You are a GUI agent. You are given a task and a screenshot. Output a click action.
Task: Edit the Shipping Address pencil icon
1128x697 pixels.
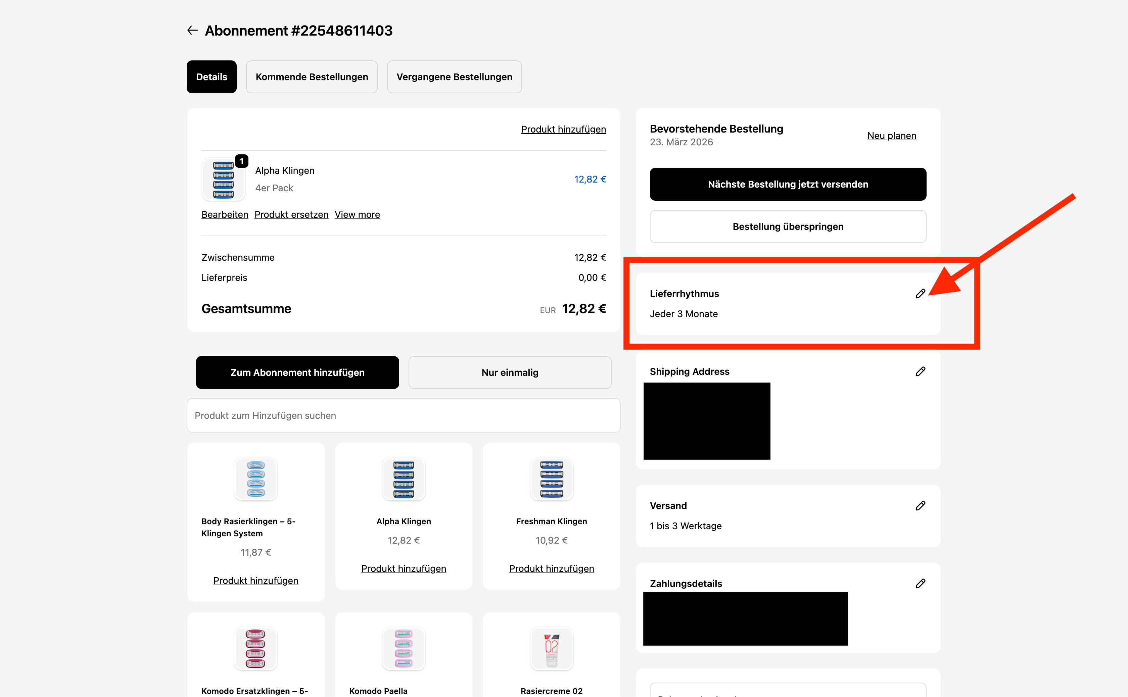(920, 371)
